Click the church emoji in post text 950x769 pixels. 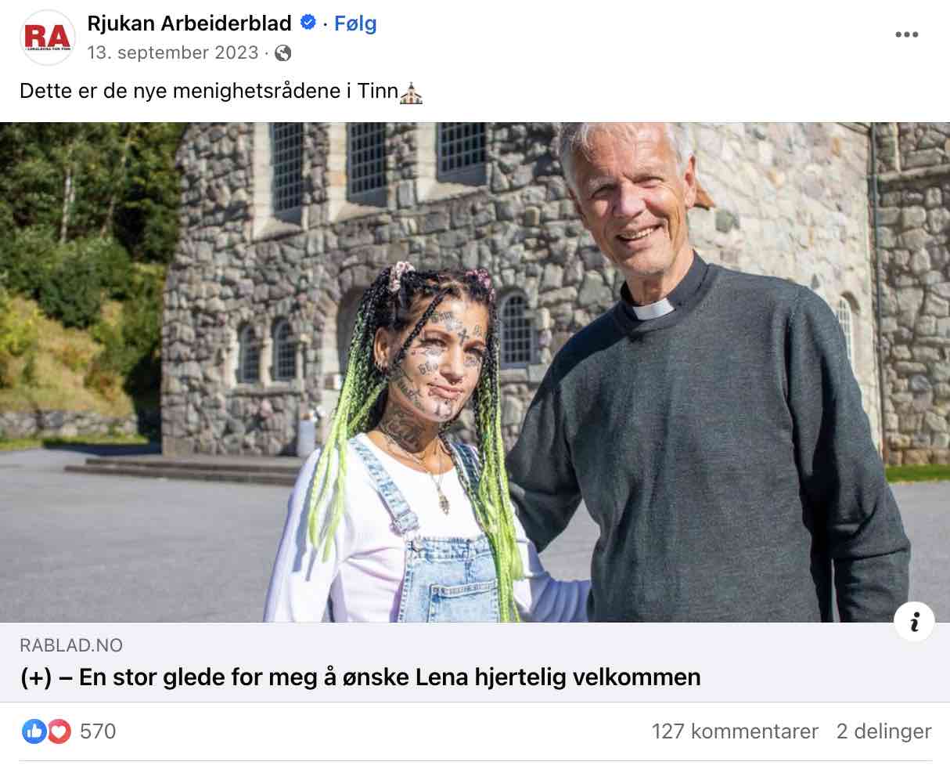[412, 93]
